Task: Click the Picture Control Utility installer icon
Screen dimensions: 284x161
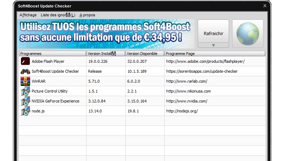Action: [25, 91]
